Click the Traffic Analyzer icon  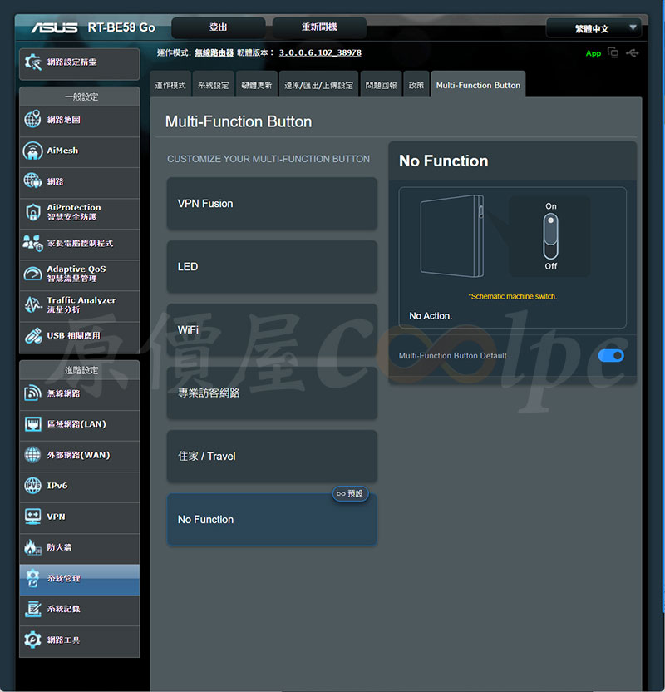pyautogui.click(x=32, y=304)
